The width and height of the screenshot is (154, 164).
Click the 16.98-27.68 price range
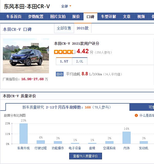[33, 79]
